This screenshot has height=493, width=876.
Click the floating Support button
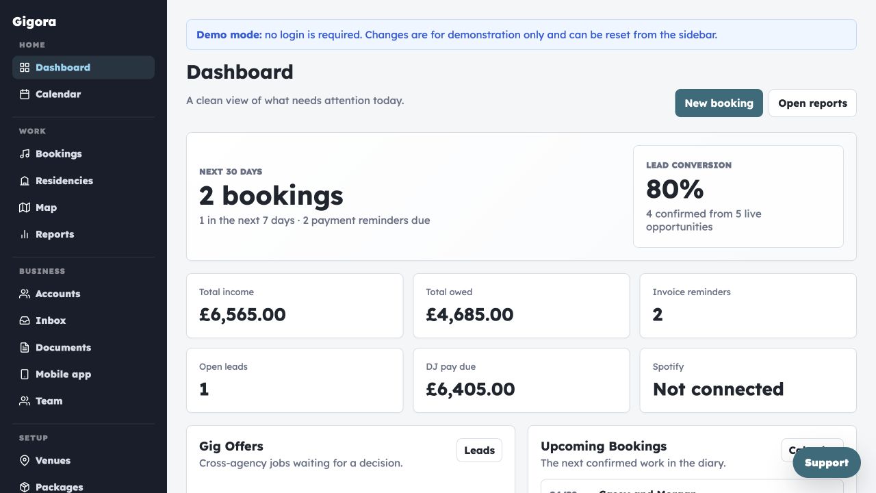826,463
